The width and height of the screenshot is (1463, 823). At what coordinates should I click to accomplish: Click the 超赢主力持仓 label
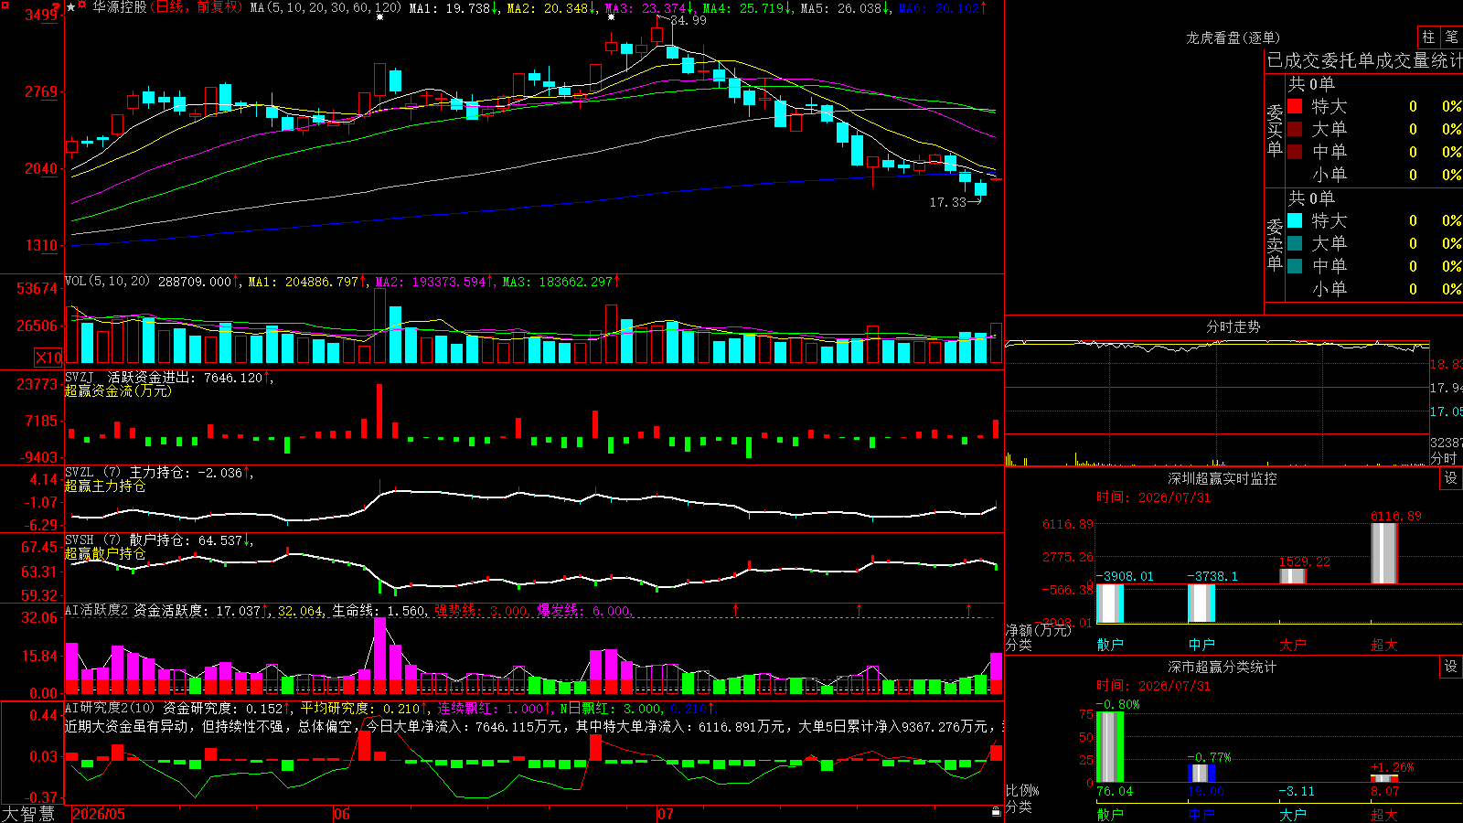tap(105, 486)
